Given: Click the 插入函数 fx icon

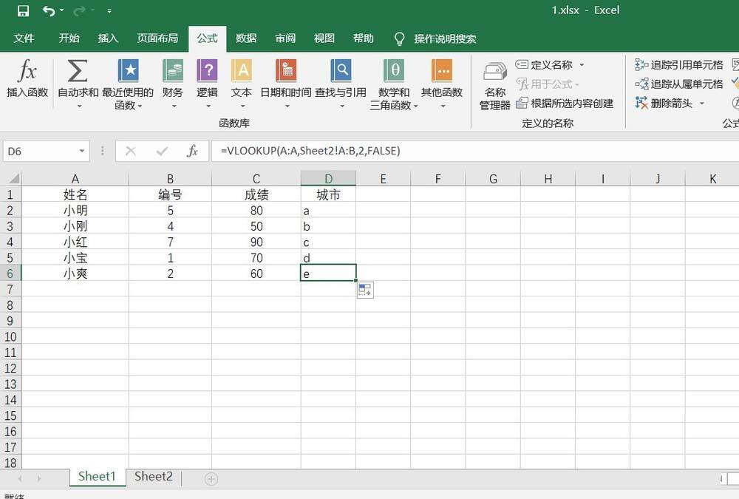Looking at the screenshot, I should pos(27,71).
